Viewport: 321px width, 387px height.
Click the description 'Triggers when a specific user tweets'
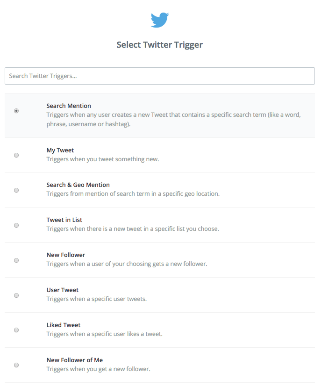pos(97,299)
